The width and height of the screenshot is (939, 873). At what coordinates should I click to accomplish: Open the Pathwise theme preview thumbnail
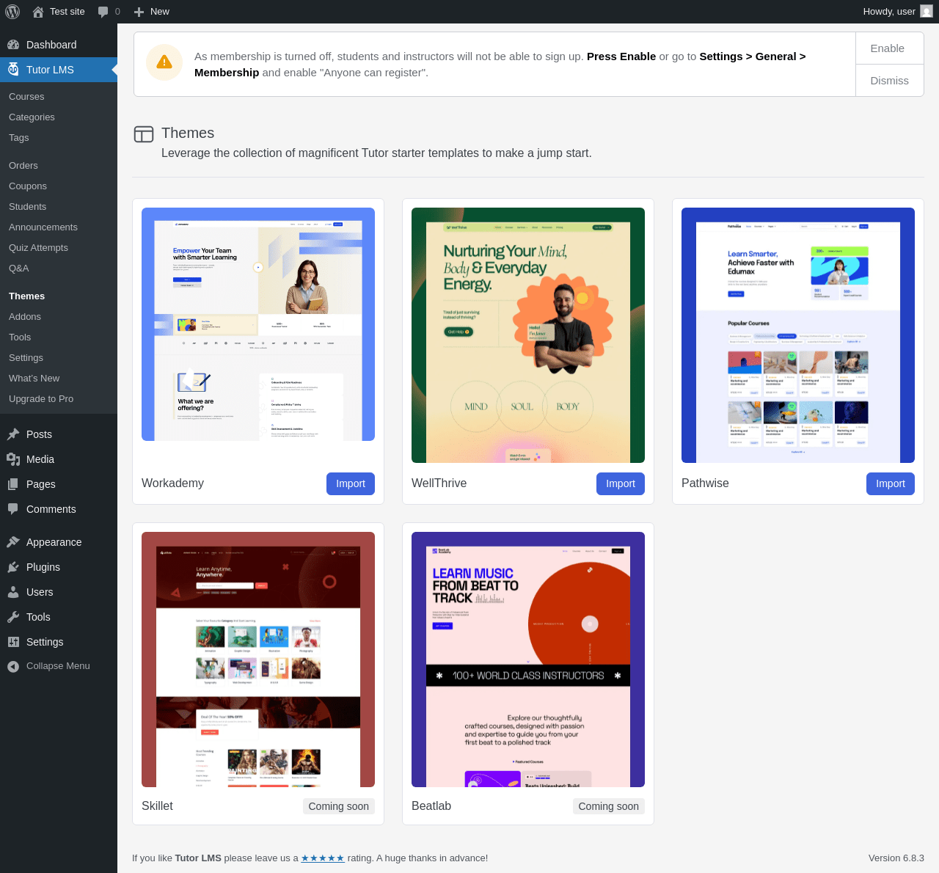point(798,335)
